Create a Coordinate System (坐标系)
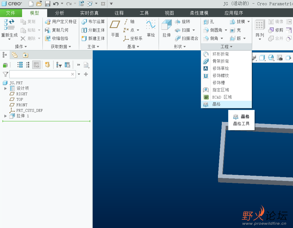 (133, 38)
